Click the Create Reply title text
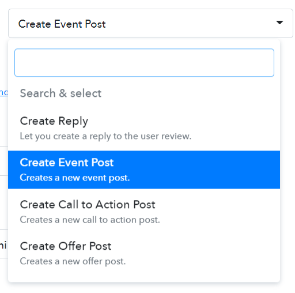295x293 pixels. tap(54, 121)
